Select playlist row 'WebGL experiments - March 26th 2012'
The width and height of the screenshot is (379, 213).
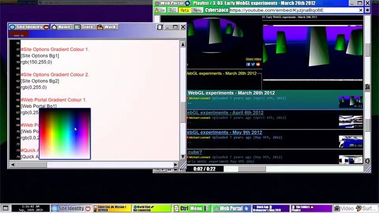coord(275,100)
